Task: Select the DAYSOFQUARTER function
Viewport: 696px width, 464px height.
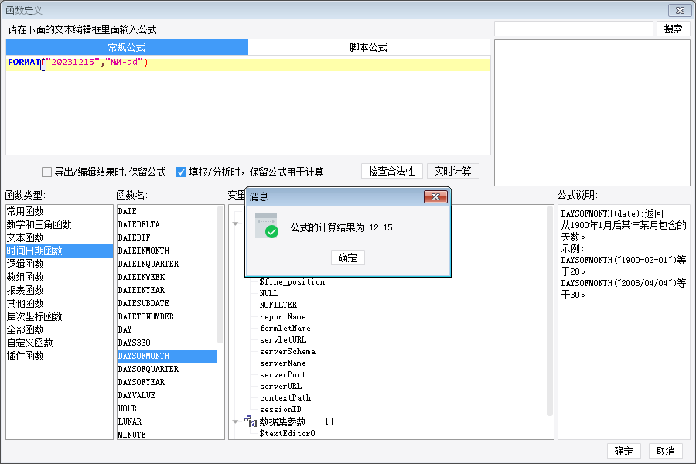Action: pyautogui.click(x=167, y=369)
